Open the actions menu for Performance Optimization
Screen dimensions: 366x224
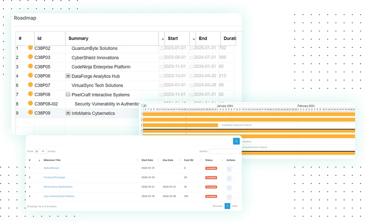pyautogui.click(x=229, y=187)
